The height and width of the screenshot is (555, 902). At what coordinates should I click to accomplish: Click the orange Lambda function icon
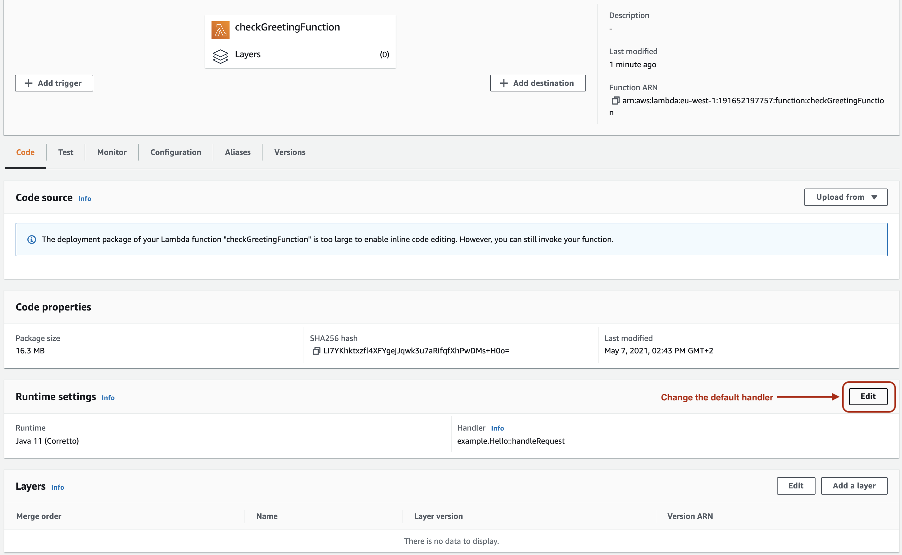pyautogui.click(x=220, y=30)
